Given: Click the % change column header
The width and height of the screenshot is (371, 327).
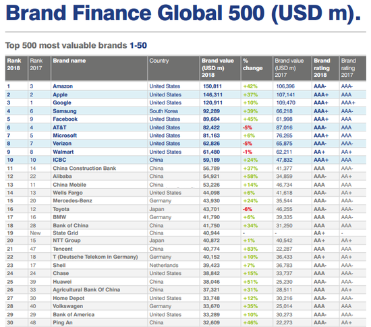Looking at the screenshot, I should 253,65.
